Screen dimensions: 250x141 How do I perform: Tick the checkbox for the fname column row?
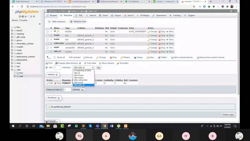point(48,36)
